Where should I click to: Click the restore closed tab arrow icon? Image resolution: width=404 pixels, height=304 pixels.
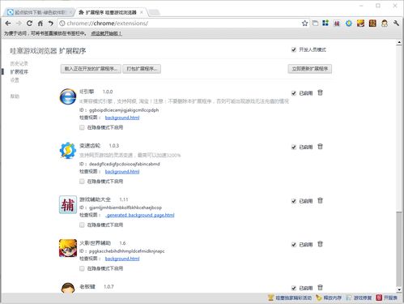click(50, 24)
